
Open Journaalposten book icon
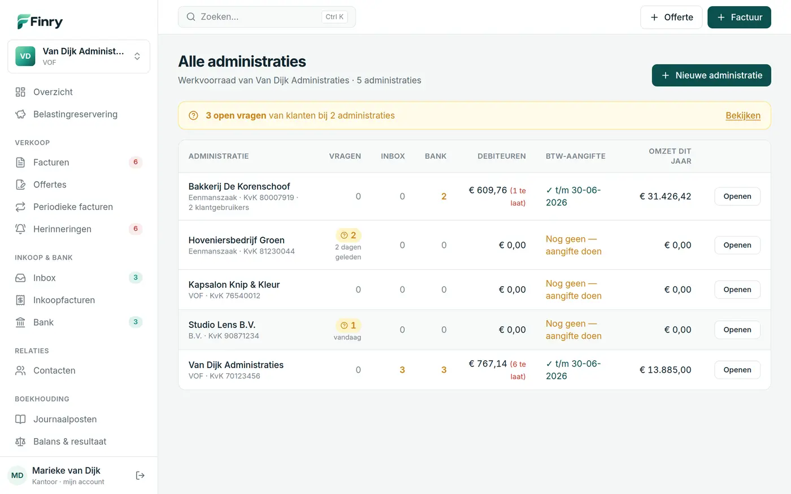coord(20,419)
